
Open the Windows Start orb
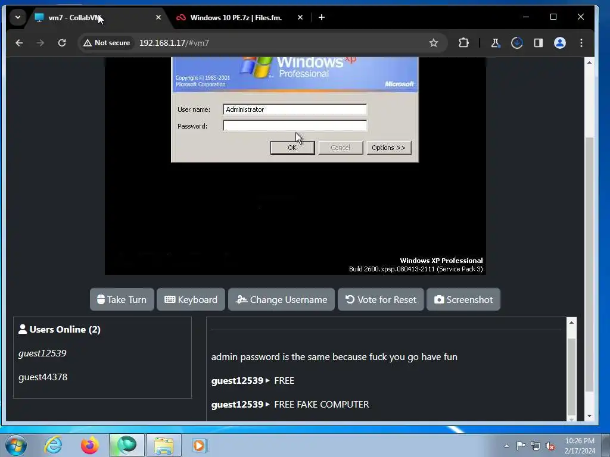pyautogui.click(x=16, y=445)
